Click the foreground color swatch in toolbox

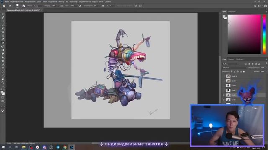(x=2, y=92)
